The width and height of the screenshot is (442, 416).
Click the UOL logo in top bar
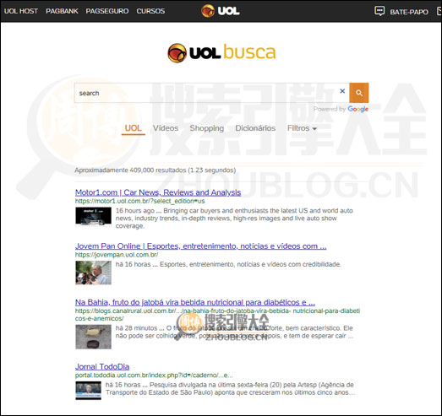[221, 11]
